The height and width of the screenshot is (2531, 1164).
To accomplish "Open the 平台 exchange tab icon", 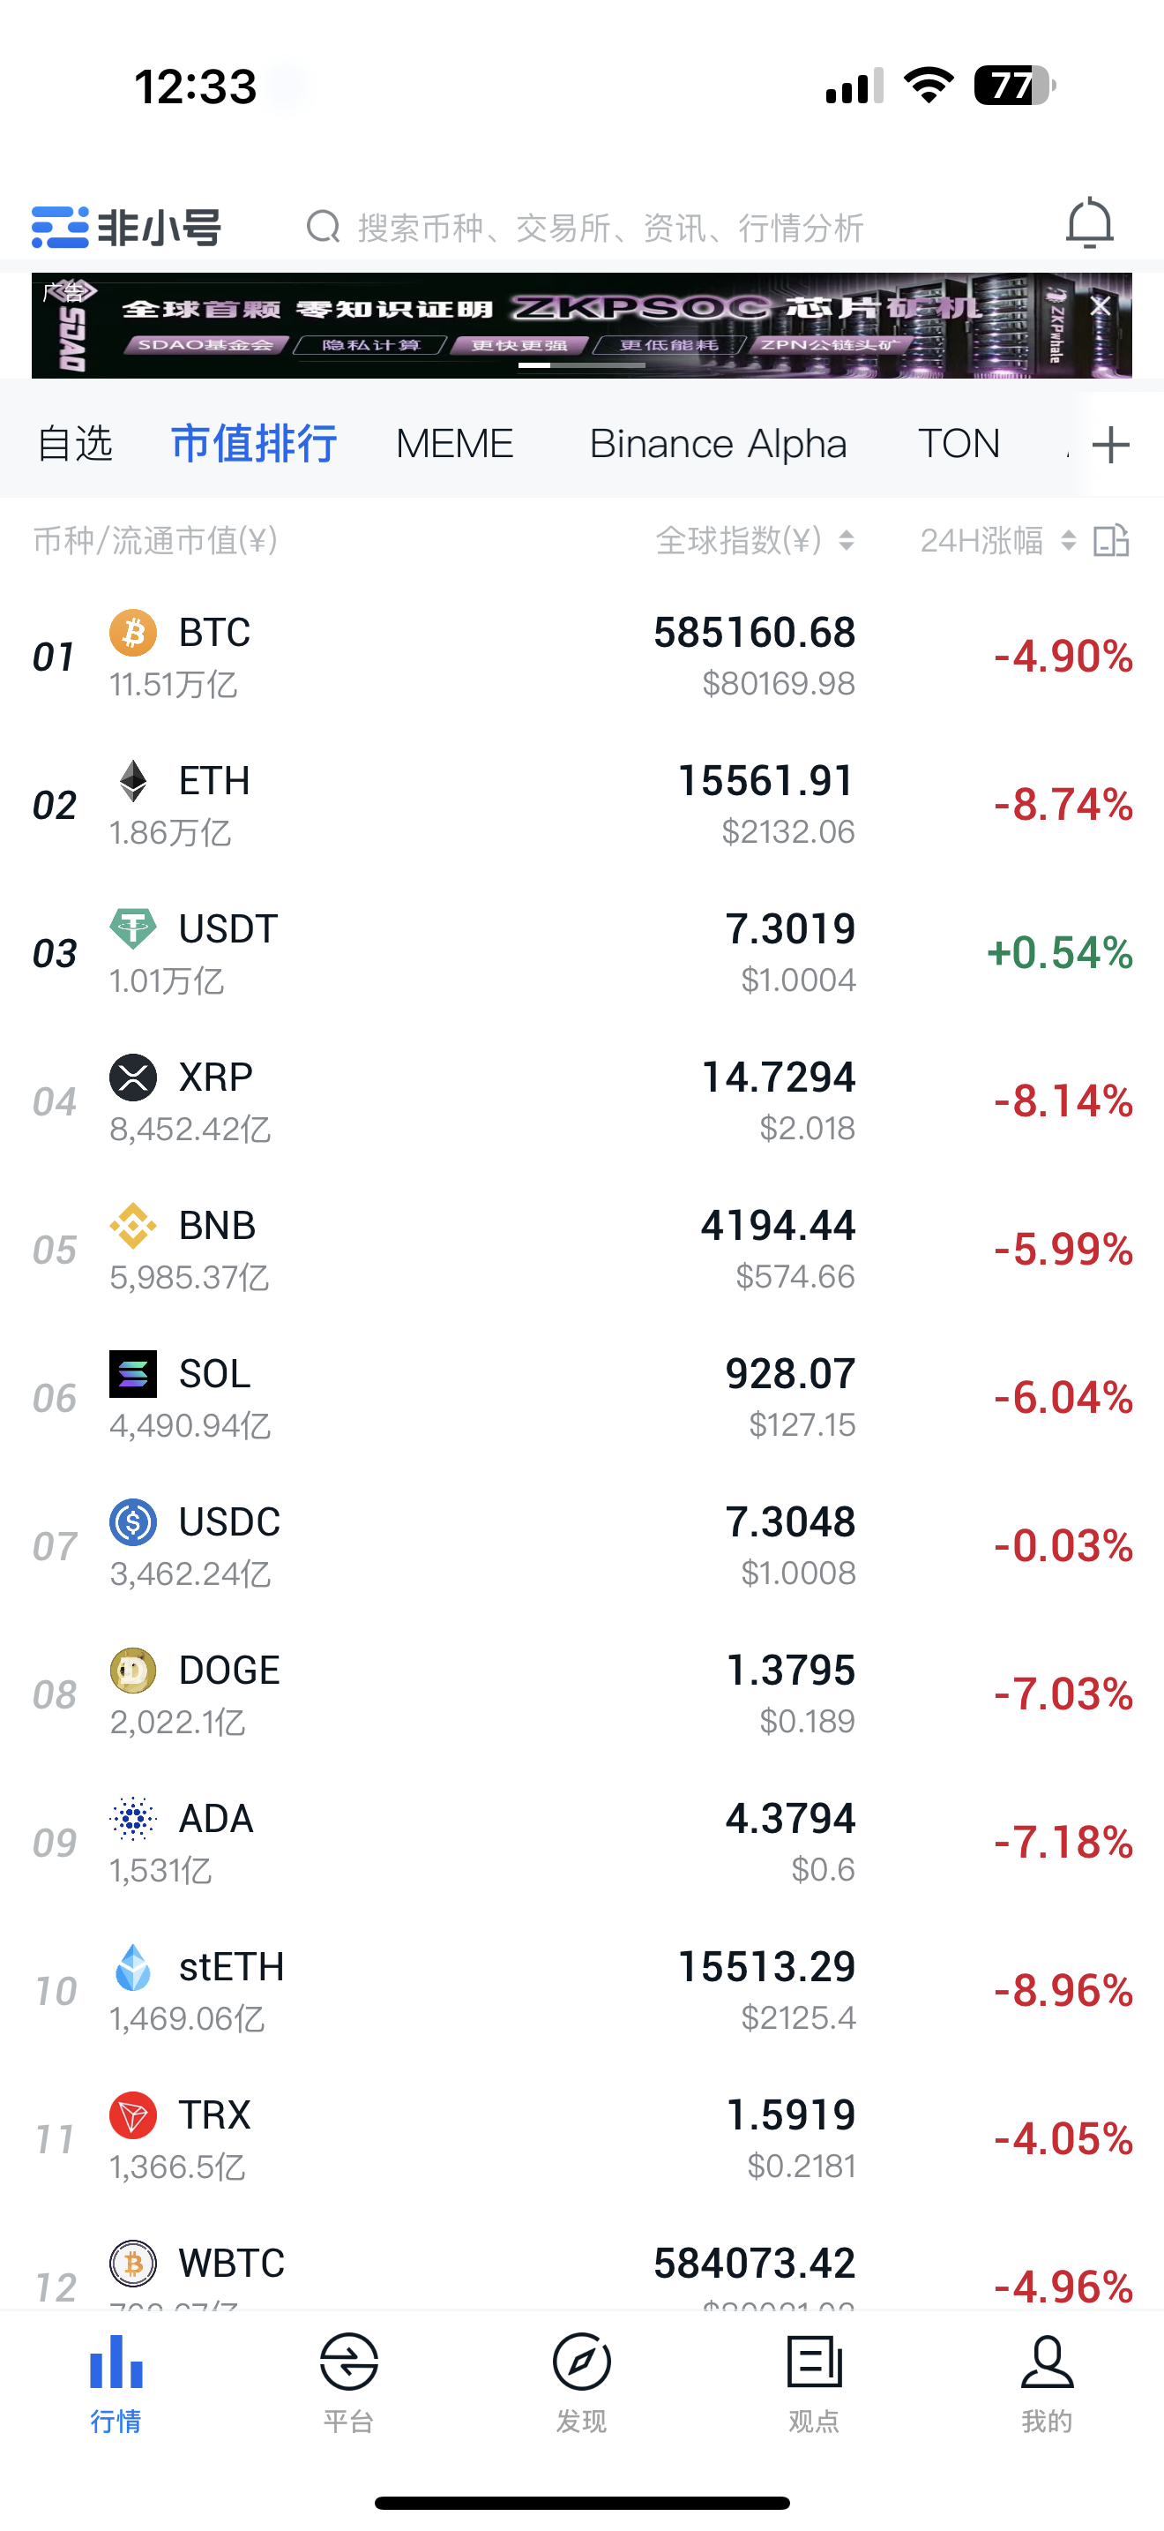I will (x=348, y=2362).
